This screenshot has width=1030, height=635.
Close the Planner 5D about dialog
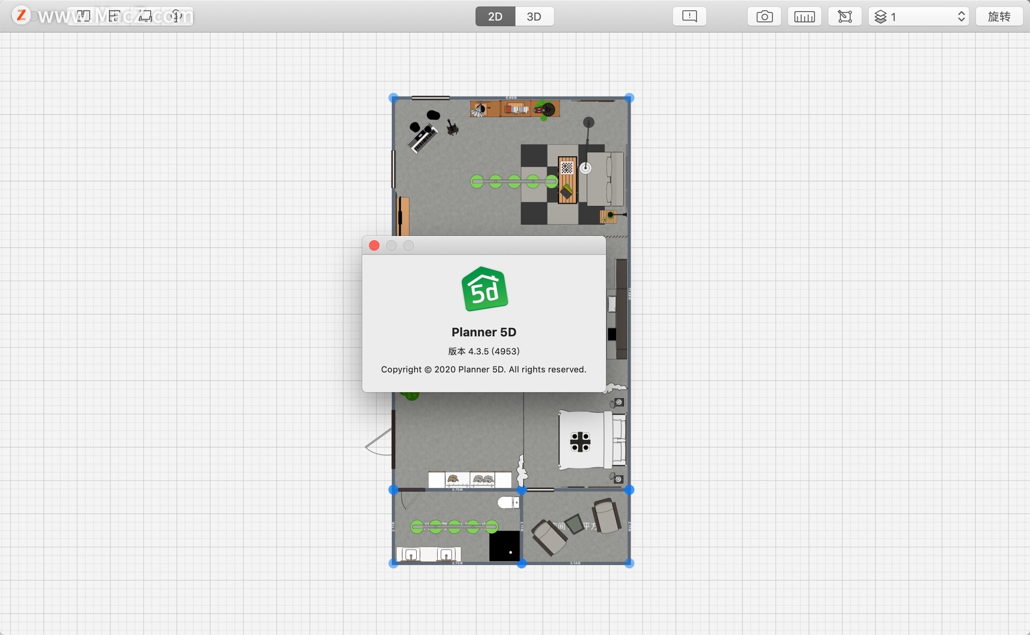(374, 246)
